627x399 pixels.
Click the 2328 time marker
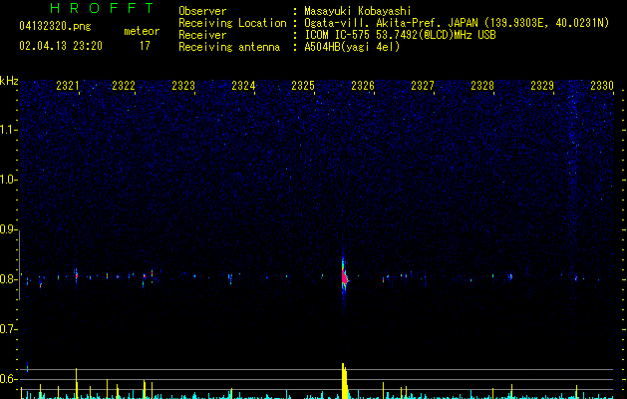482,86
